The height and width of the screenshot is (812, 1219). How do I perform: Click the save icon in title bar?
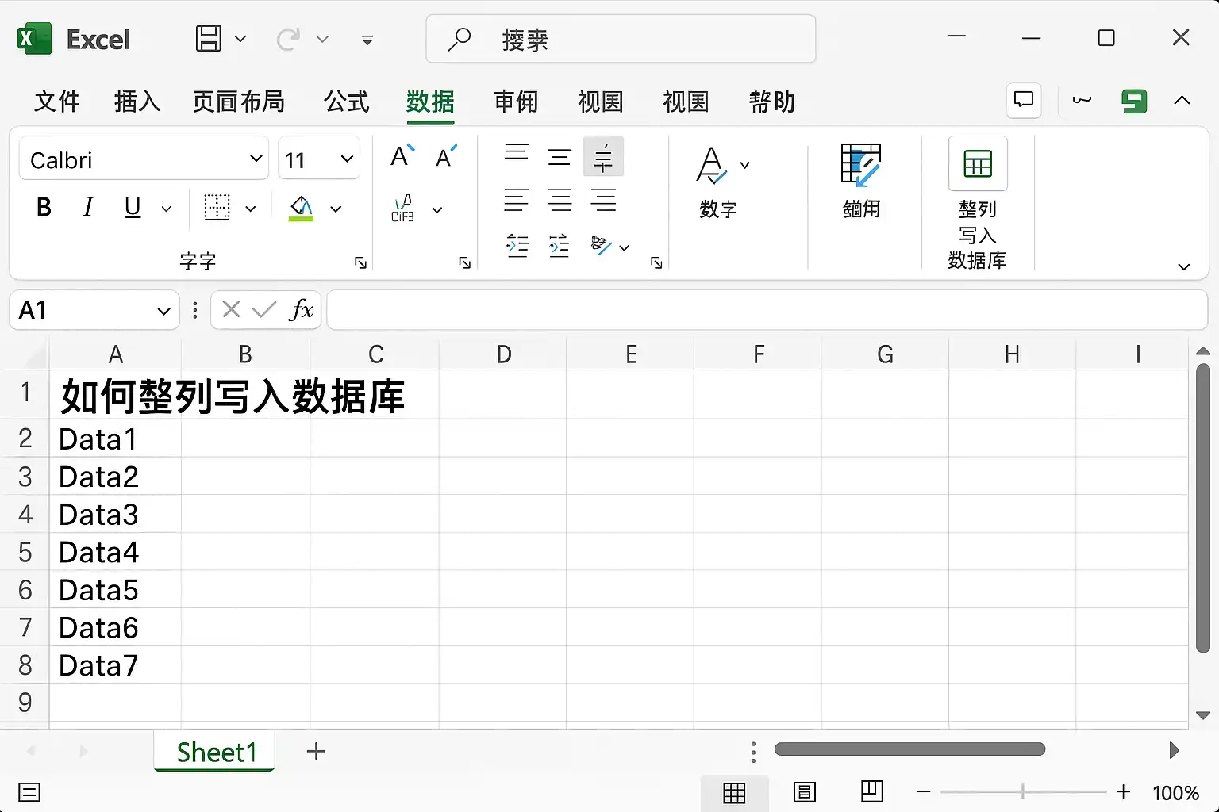[209, 38]
